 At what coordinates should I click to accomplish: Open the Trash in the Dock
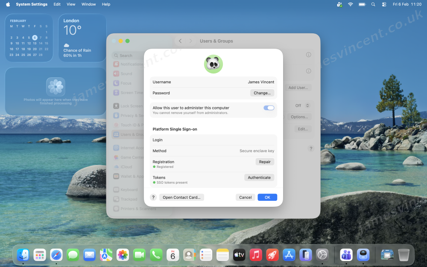(x=404, y=255)
